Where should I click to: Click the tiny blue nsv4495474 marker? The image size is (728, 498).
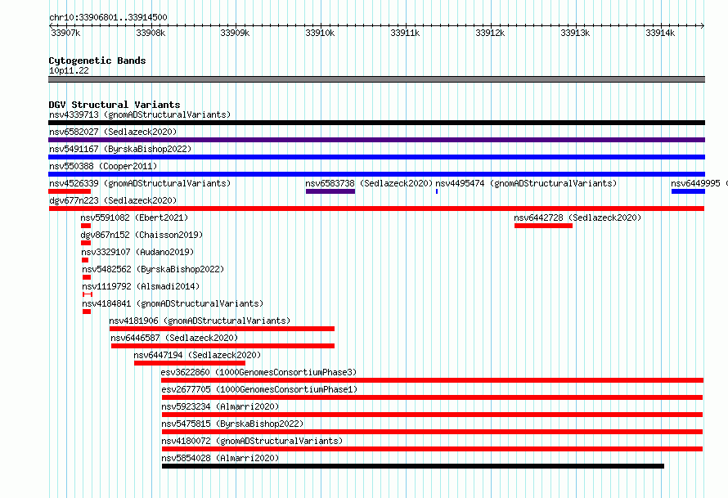click(437, 191)
